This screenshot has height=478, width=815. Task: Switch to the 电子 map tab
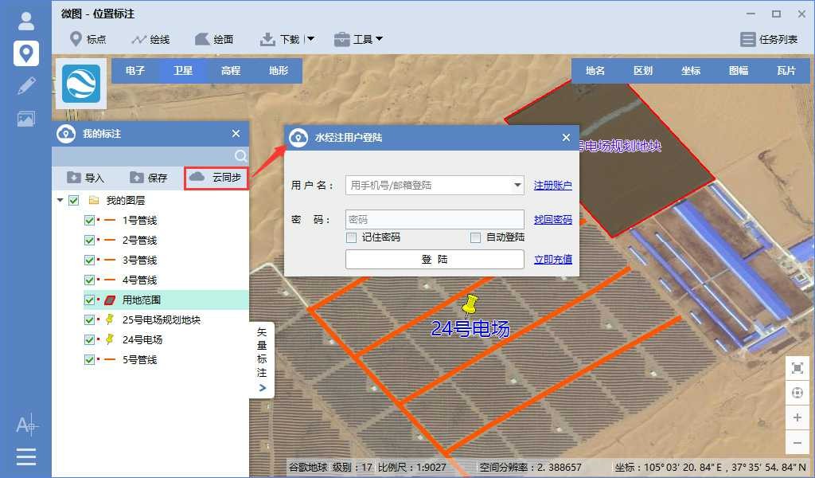coord(135,71)
